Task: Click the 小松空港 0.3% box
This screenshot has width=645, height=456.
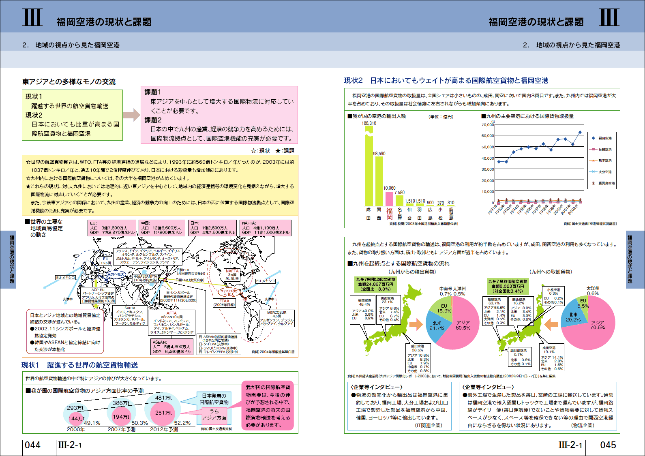Action: pyautogui.click(x=553, y=296)
